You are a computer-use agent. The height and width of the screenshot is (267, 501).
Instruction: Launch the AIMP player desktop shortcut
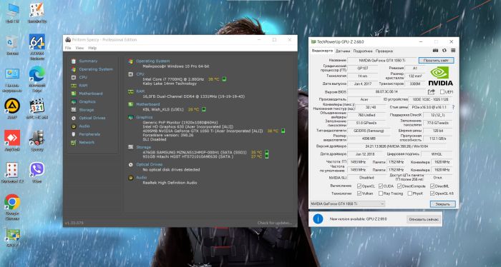12,109
